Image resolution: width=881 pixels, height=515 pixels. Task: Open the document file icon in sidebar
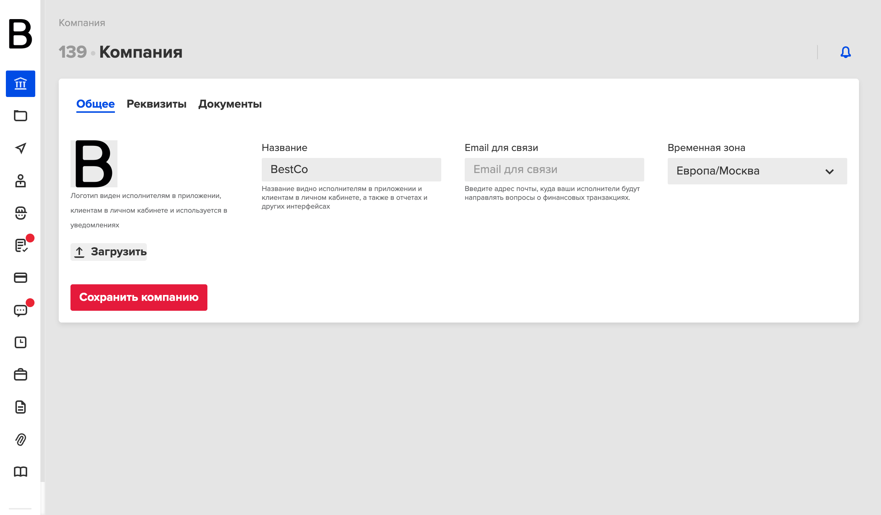click(21, 407)
